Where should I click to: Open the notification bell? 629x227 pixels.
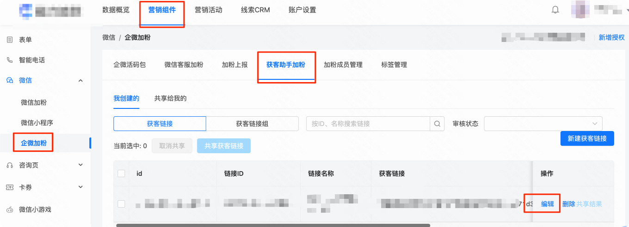pos(555,10)
